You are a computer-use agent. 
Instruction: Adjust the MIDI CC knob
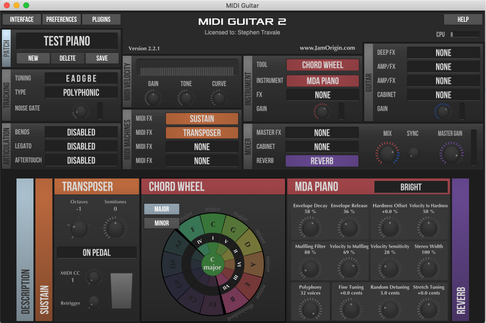(x=94, y=277)
